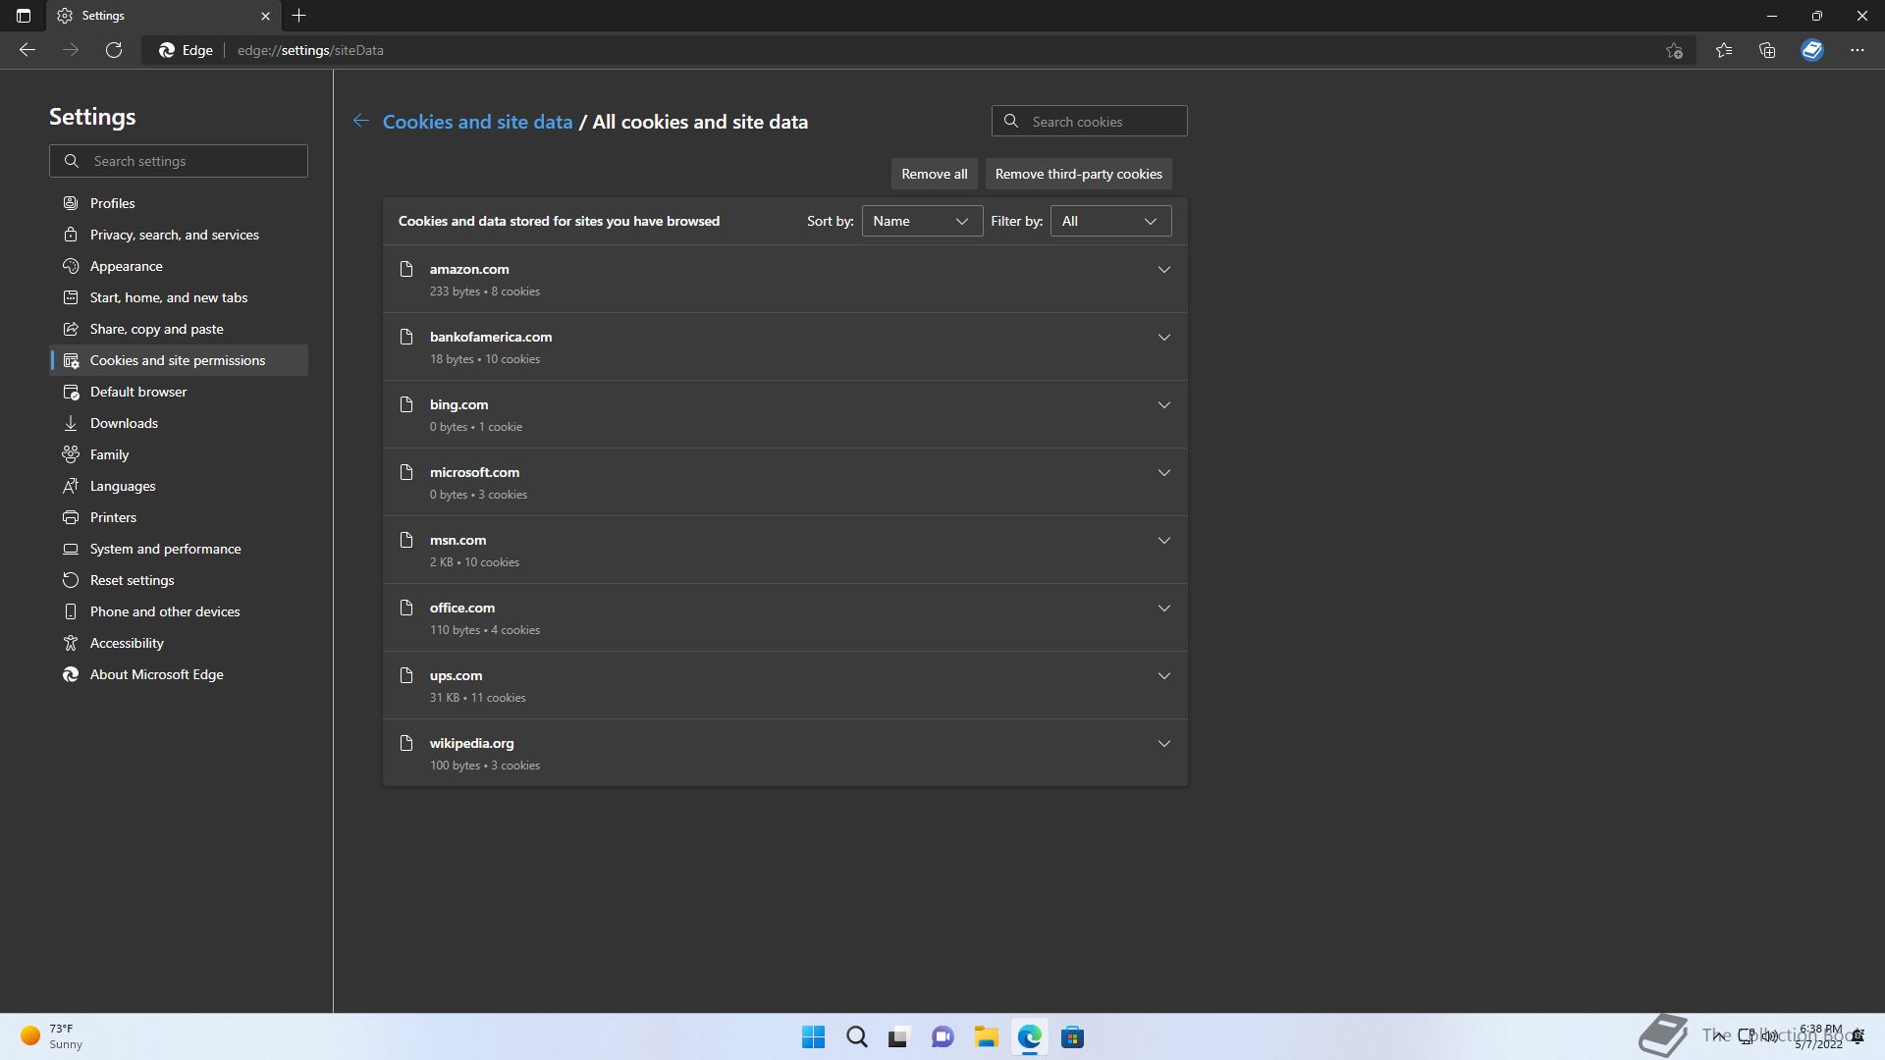Open Default browser settings
This screenshot has height=1060, width=1885.
(179, 392)
